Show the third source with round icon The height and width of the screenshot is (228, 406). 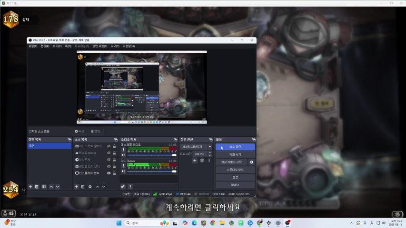[x=109, y=160]
